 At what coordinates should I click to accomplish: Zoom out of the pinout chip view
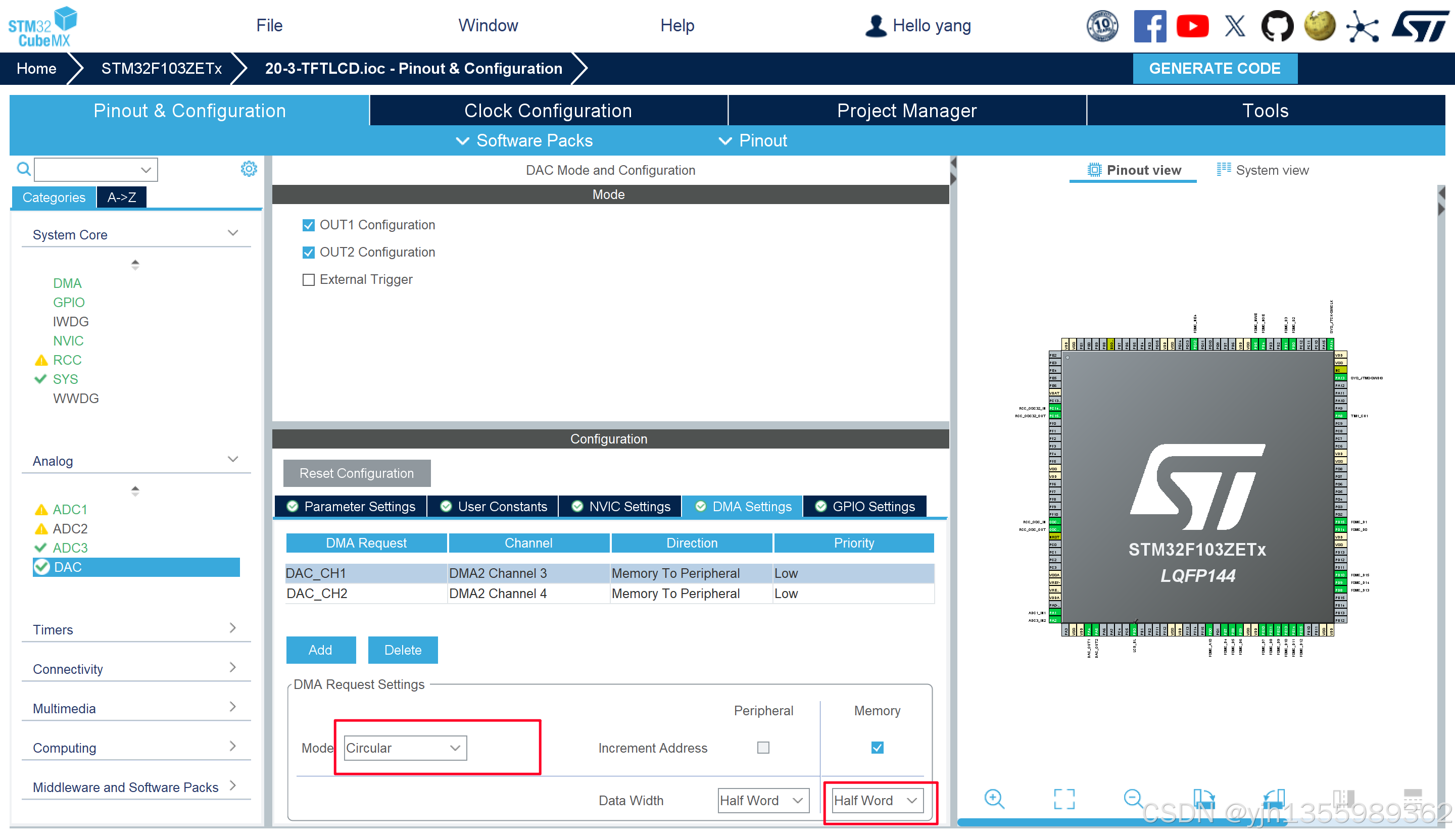coord(1133,799)
